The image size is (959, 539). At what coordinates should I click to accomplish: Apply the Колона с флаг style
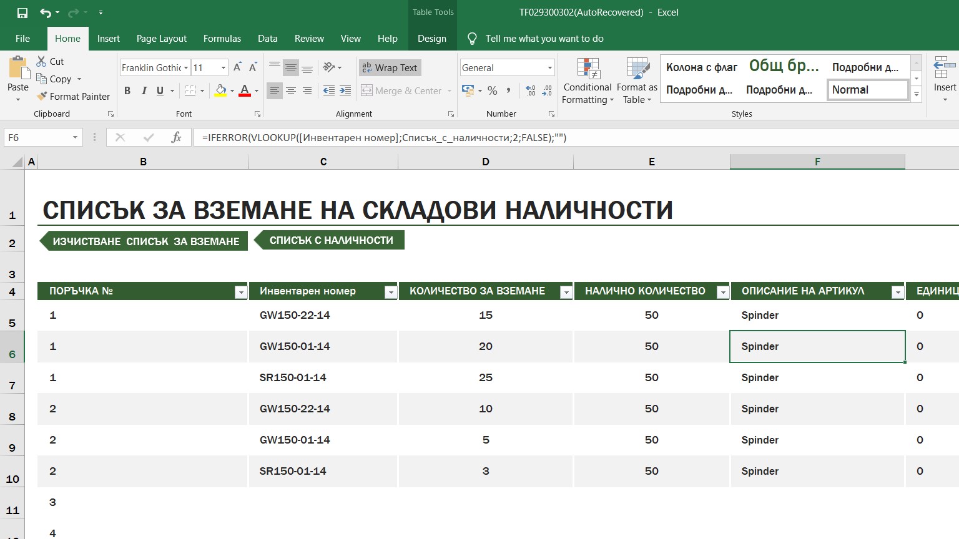tap(701, 67)
